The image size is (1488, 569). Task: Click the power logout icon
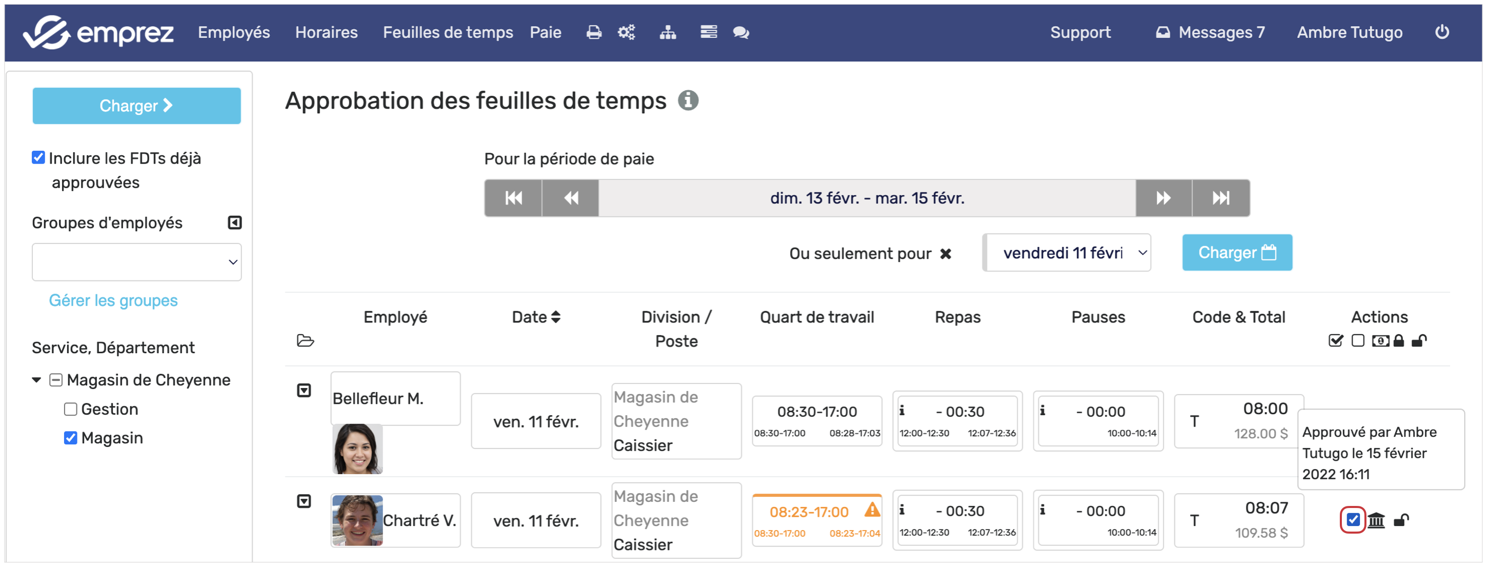coord(1442,32)
